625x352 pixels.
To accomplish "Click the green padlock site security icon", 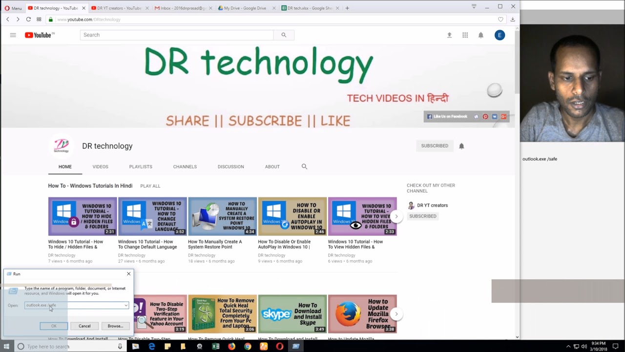I will point(50,20).
